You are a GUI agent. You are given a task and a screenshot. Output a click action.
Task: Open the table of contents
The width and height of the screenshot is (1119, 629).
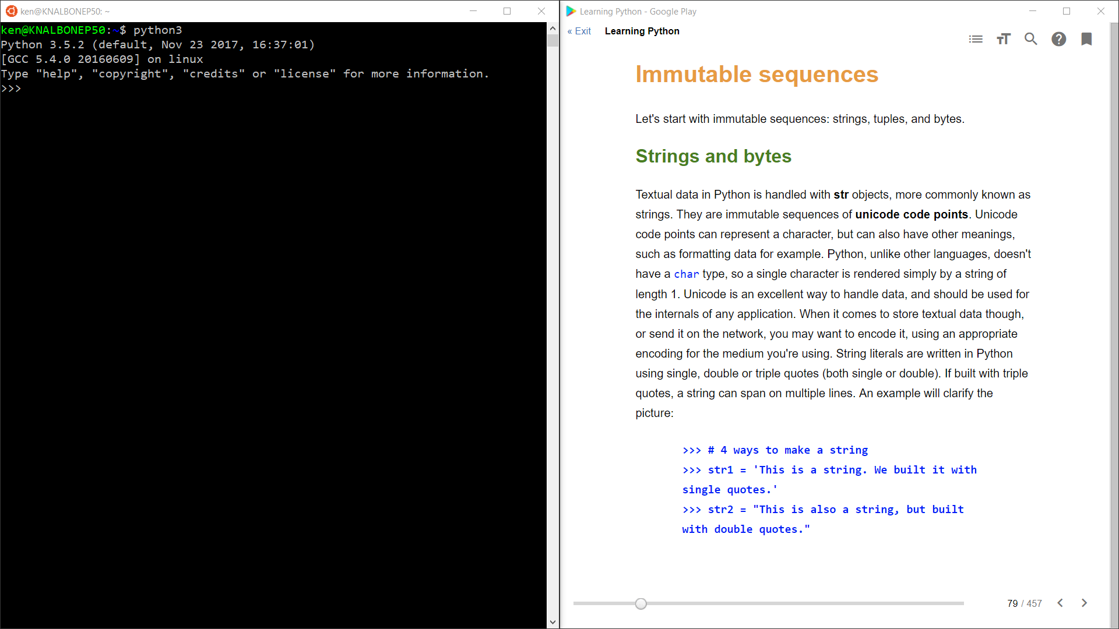point(976,39)
